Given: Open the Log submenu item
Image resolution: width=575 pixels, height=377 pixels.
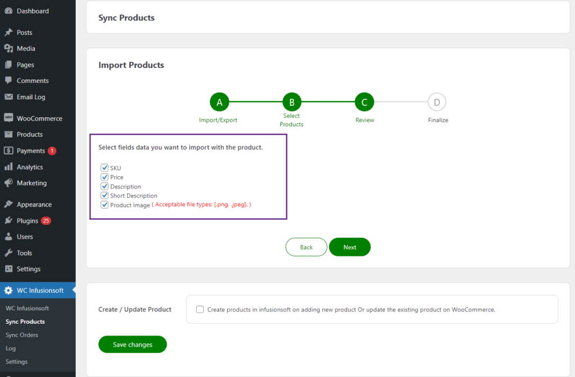Looking at the screenshot, I should click(x=11, y=348).
